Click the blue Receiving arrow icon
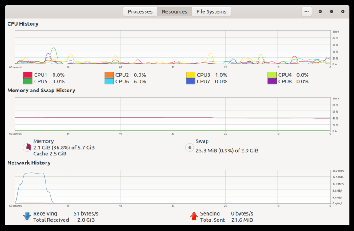This screenshot has height=231, width=354. coord(27,216)
